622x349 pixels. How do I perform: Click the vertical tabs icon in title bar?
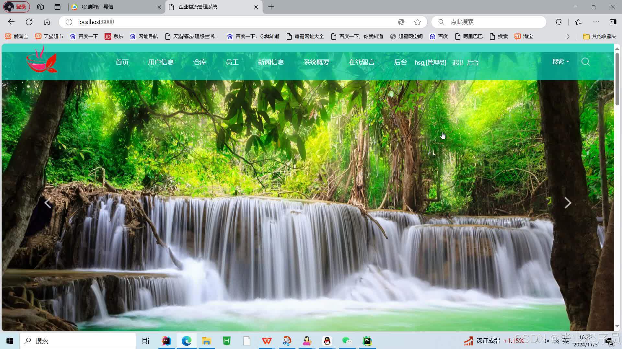click(58, 7)
